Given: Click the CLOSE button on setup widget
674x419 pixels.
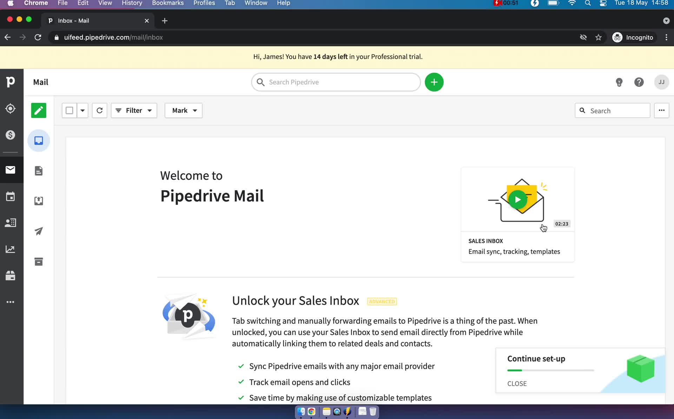Looking at the screenshot, I should [517, 383].
